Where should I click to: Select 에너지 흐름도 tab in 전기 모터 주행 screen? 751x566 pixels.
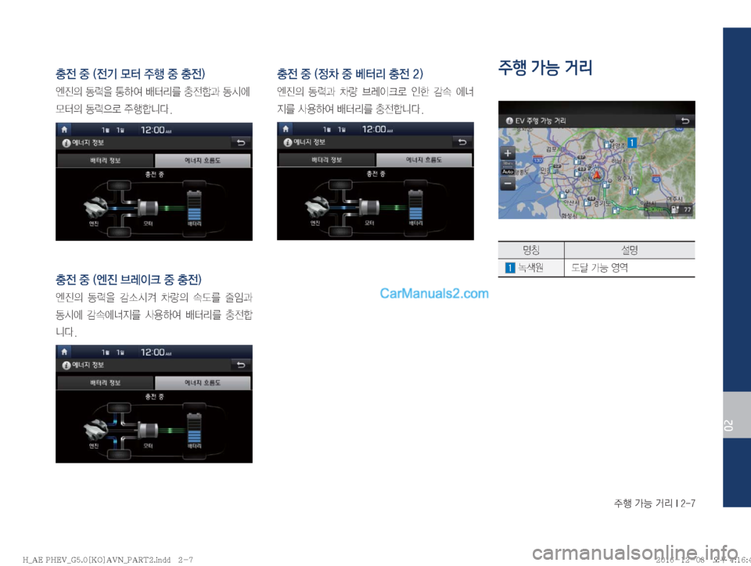(203, 160)
